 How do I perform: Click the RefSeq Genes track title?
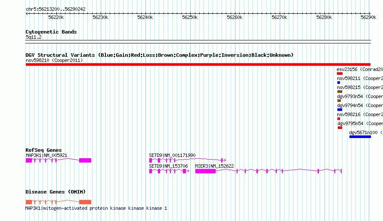pyautogui.click(x=43, y=150)
